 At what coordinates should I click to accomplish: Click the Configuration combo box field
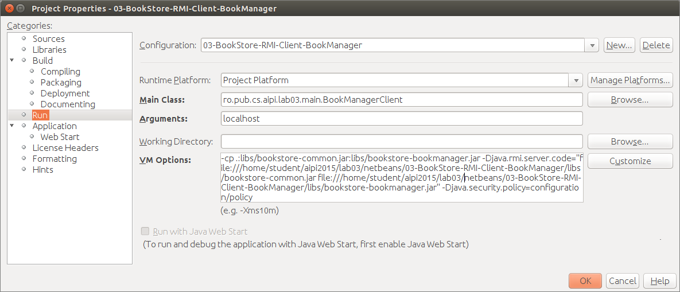coord(399,45)
